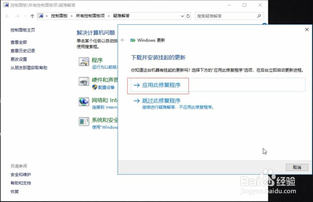
Task: Open the 程序 category heading
Action: (x=97, y=60)
